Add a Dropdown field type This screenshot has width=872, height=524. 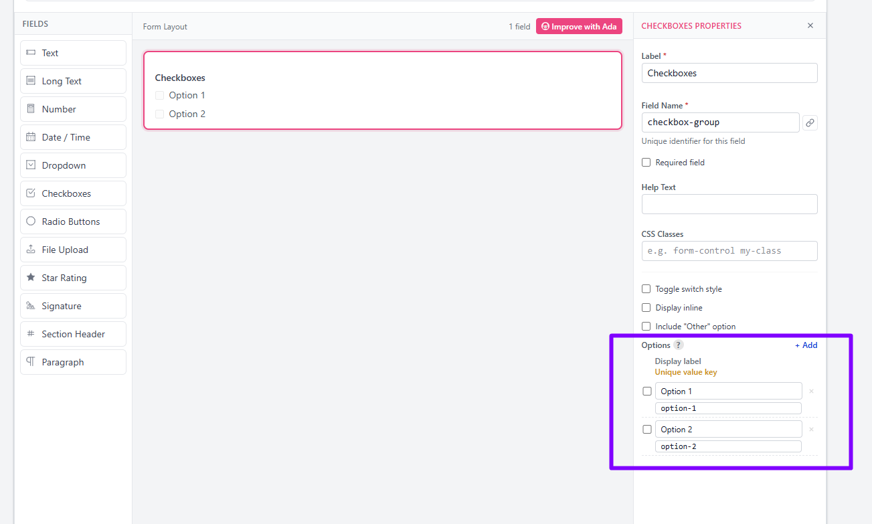(x=73, y=165)
